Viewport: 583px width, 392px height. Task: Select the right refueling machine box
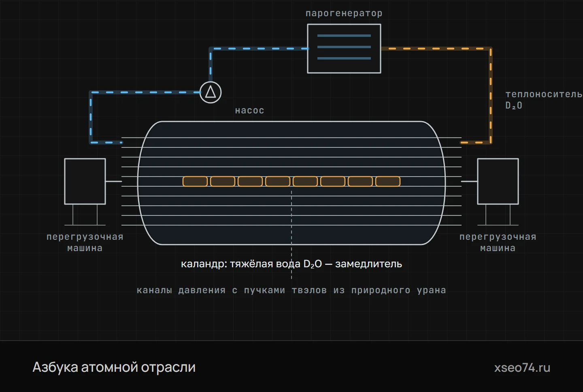point(498,181)
